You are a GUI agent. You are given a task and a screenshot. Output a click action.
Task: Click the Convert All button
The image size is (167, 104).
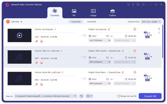pyautogui.click(x=150, y=96)
